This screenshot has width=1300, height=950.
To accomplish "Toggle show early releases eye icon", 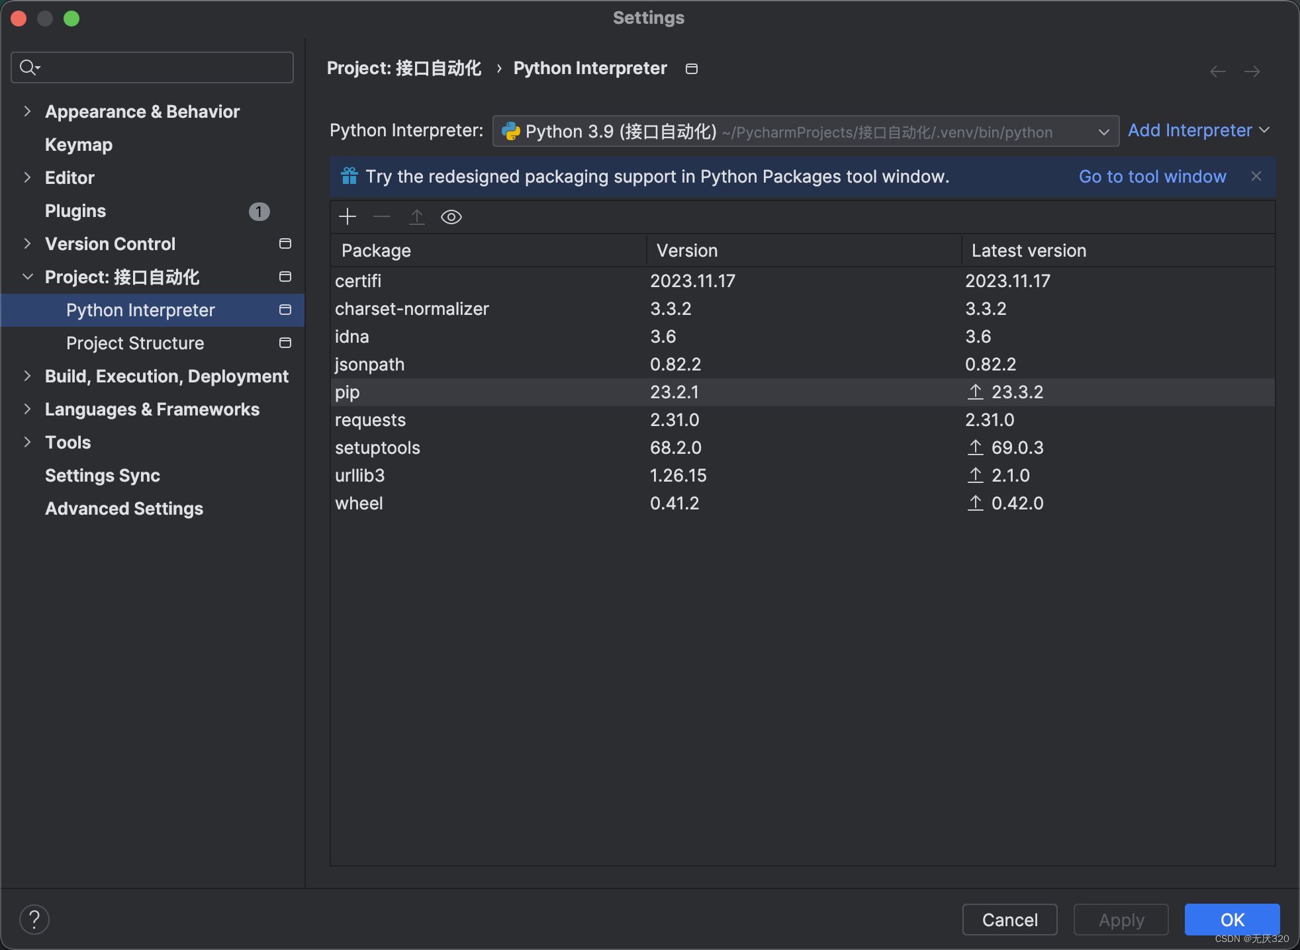I will click(451, 217).
